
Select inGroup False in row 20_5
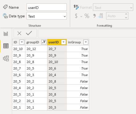(78, 81)
